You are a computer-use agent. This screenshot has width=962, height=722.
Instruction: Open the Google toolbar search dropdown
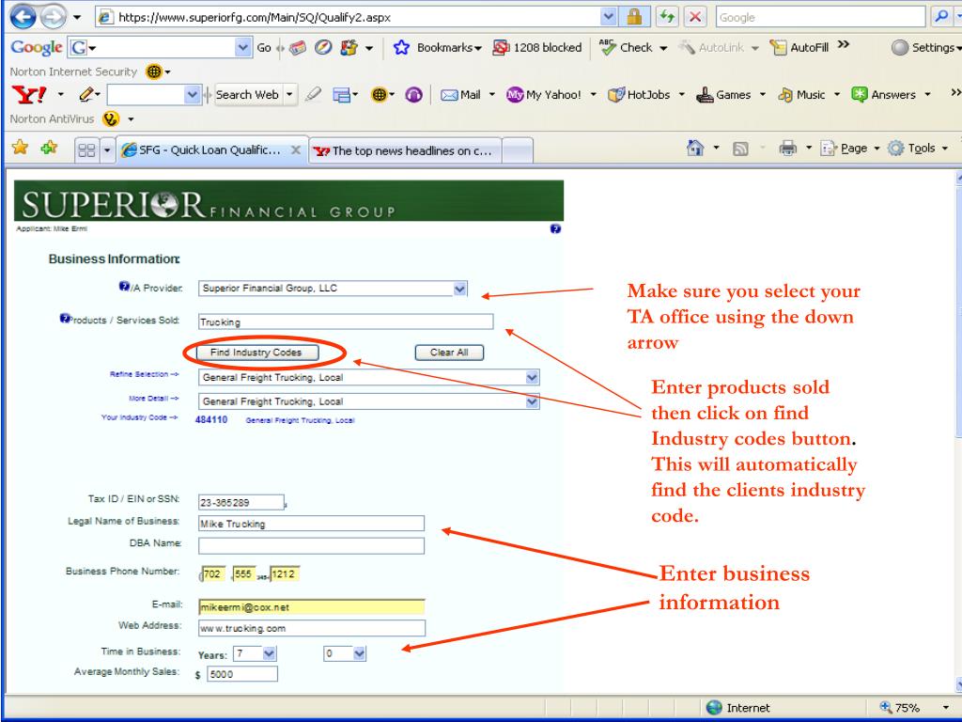coord(243,47)
